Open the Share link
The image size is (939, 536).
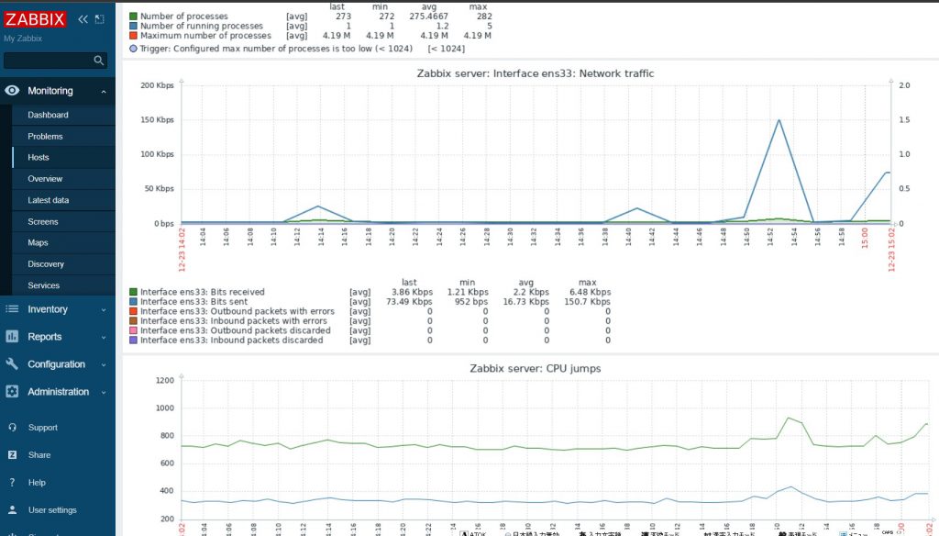(39, 455)
